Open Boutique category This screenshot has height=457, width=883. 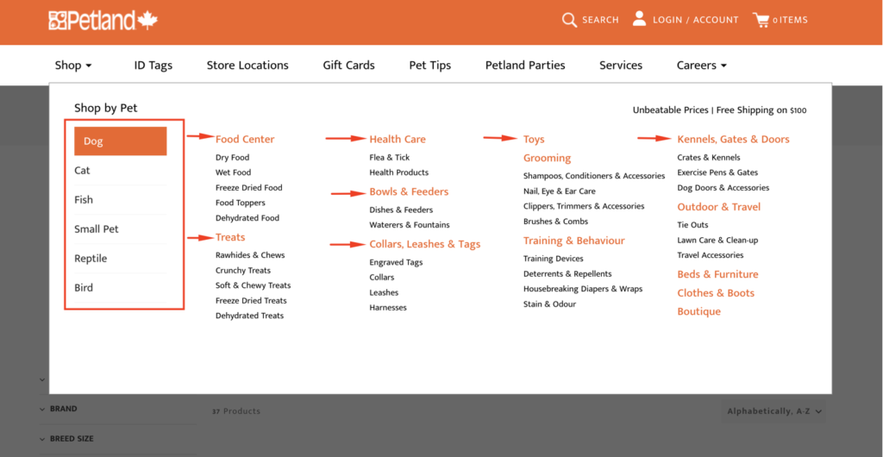(x=698, y=311)
